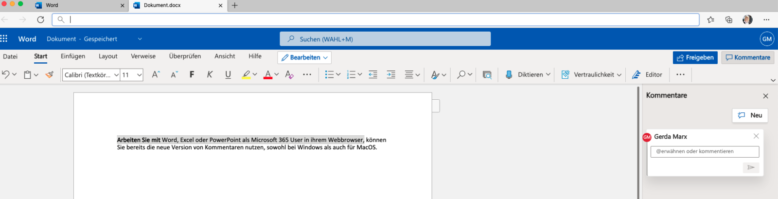Open the font size combo box
Viewport: 778px width, 199px height.
tap(132, 74)
